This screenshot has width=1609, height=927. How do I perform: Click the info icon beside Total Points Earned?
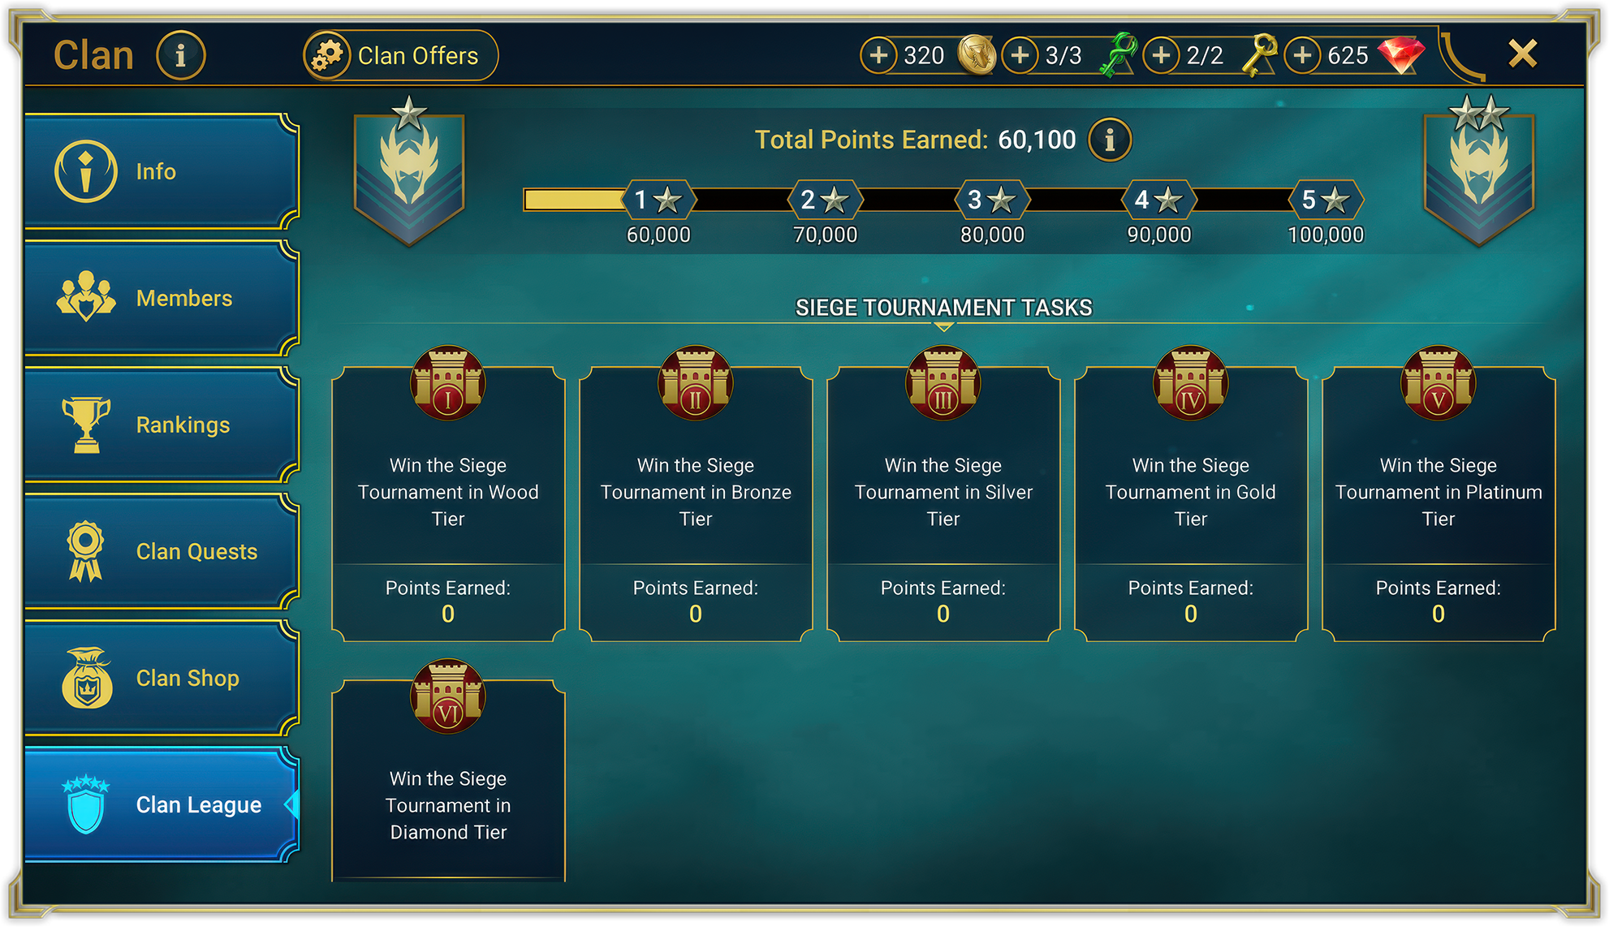coord(1110,140)
